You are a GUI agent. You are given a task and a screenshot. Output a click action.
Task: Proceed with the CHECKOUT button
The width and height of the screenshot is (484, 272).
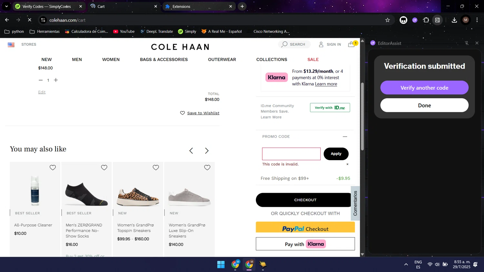pyautogui.click(x=305, y=200)
